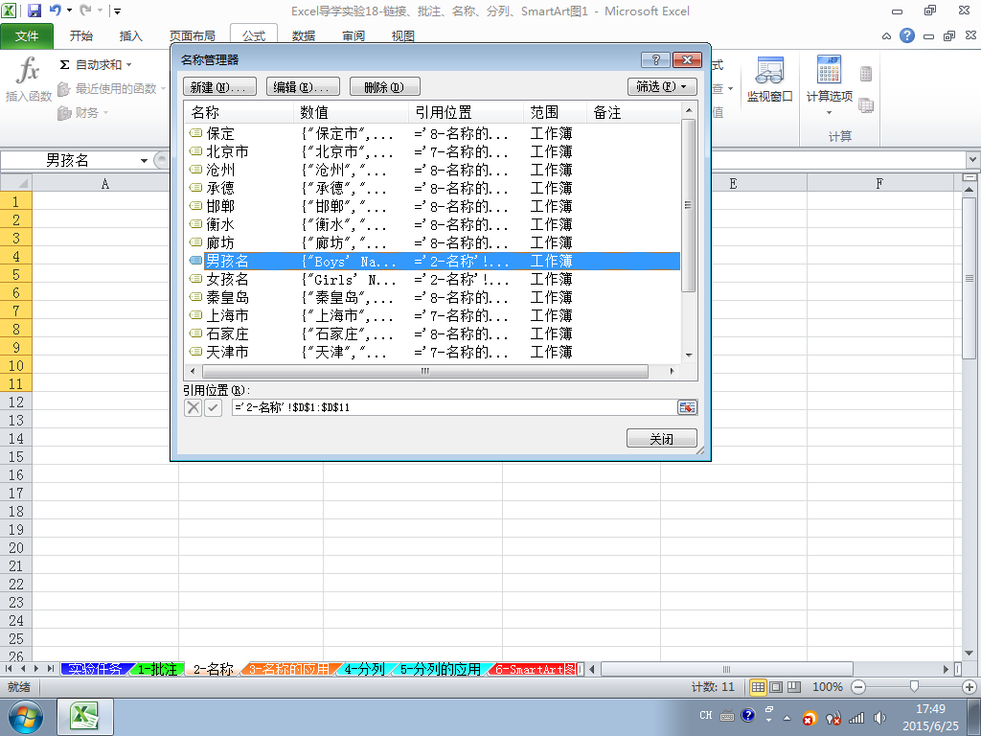Click the Close button in Name Manager
Image resolution: width=981 pixels, height=736 pixels.
[661, 438]
